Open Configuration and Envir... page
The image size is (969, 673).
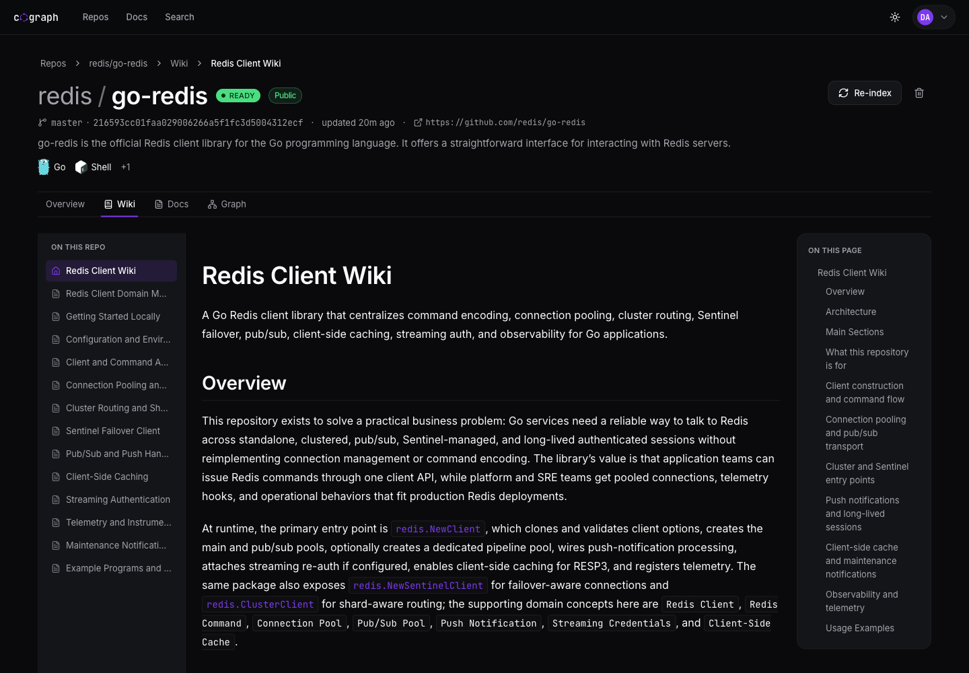(x=112, y=339)
